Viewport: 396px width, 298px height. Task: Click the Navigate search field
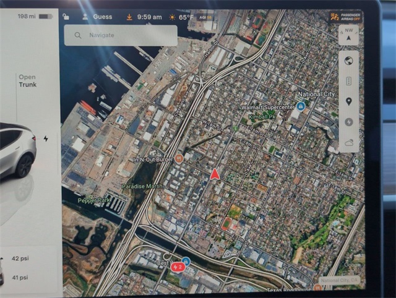point(121,35)
